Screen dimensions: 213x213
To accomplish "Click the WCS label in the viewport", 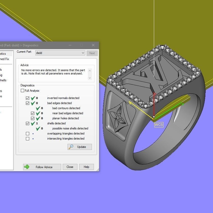I will pyautogui.click(x=159, y=125).
